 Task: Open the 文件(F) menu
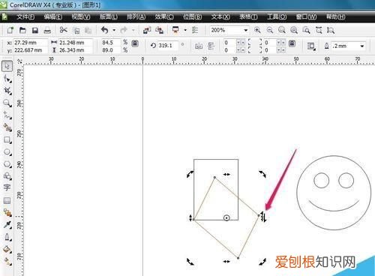click(25, 16)
